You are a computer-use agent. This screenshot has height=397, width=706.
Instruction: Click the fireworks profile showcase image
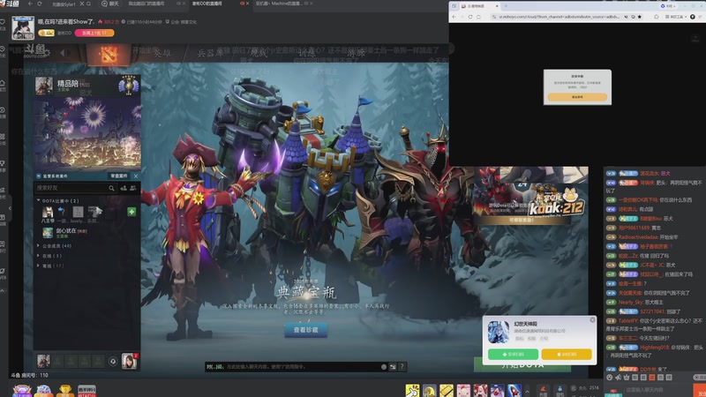click(x=87, y=134)
